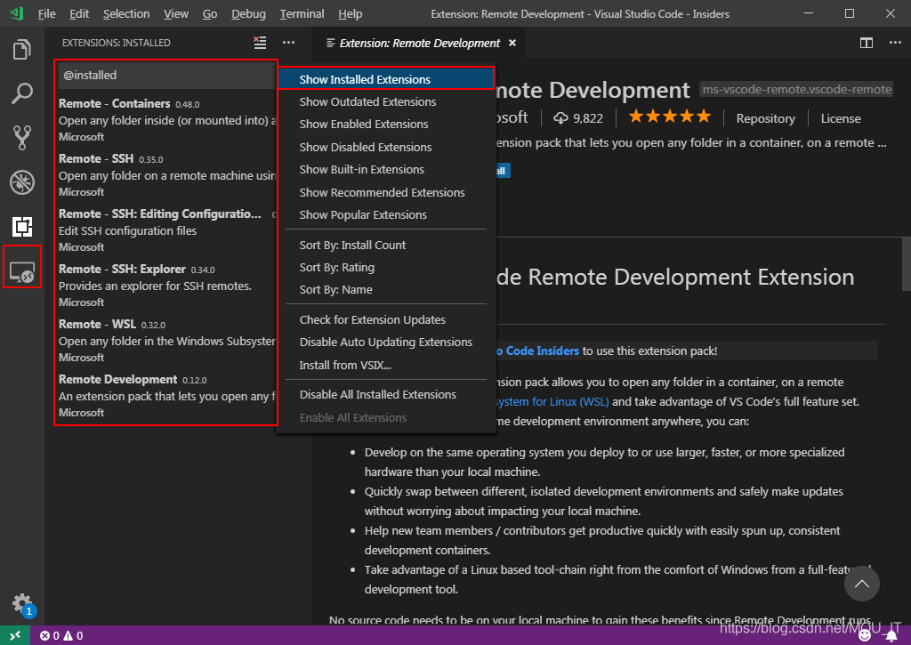Select Show Popular Extensions
Image resolution: width=911 pixels, height=645 pixels.
(x=386, y=215)
